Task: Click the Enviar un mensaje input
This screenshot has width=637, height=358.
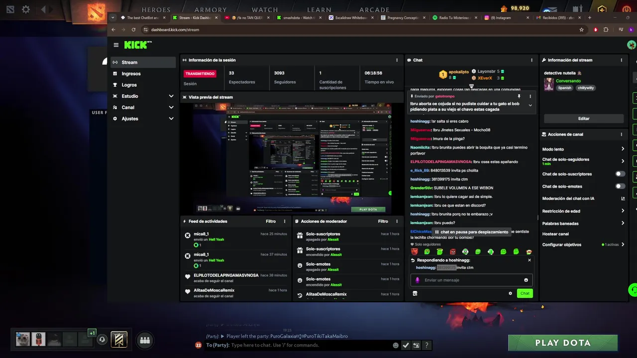Action: tap(472, 280)
